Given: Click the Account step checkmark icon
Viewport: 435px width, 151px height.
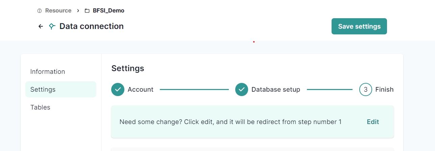Looking at the screenshot, I should tap(118, 90).
